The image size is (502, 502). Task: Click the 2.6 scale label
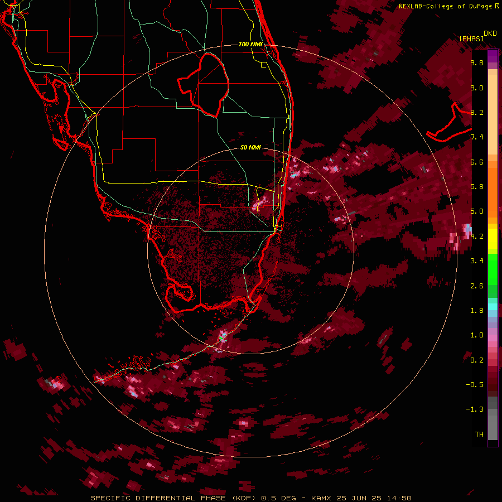point(477,286)
